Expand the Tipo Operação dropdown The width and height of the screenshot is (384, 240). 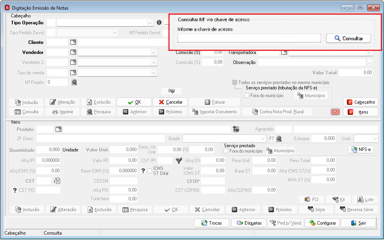pos(150,23)
